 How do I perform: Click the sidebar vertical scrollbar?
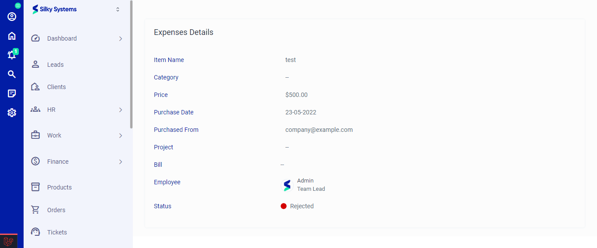131,65
